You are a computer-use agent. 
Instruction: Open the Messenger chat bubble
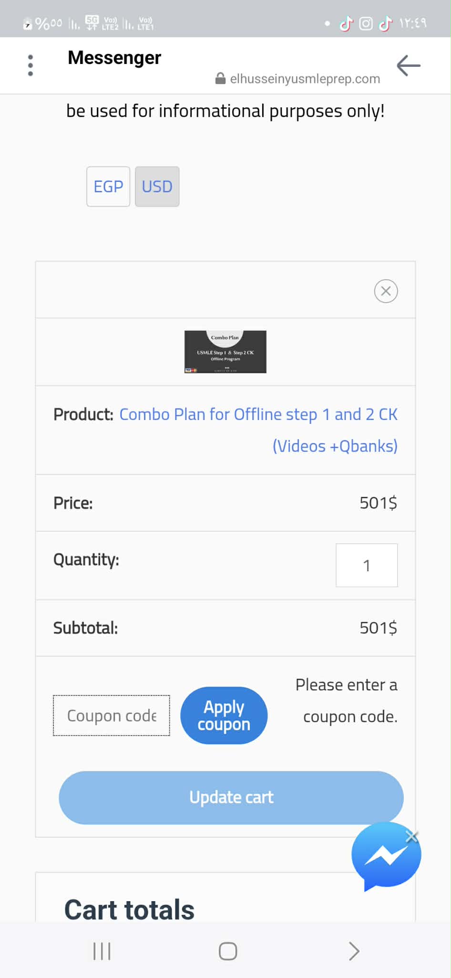(x=385, y=856)
